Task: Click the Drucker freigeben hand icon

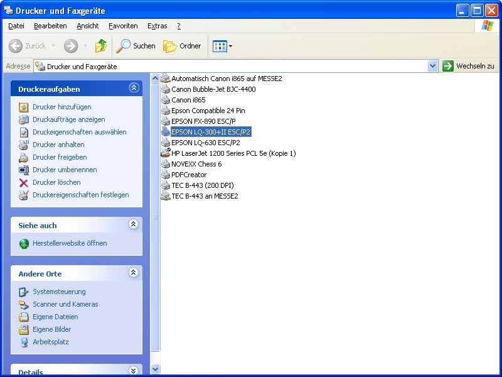Action: [24, 158]
